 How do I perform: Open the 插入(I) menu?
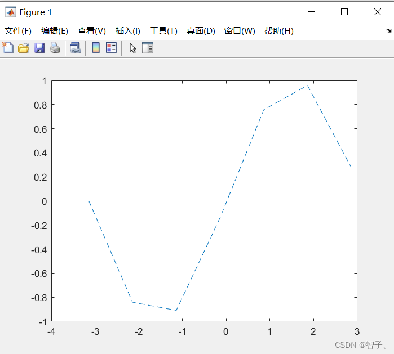pos(127,31)
